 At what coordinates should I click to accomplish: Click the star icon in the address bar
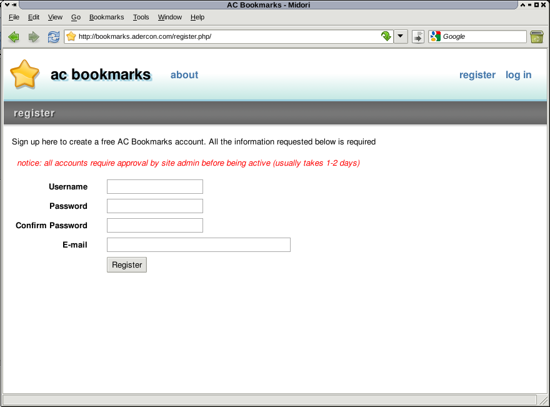click(70, 36)
